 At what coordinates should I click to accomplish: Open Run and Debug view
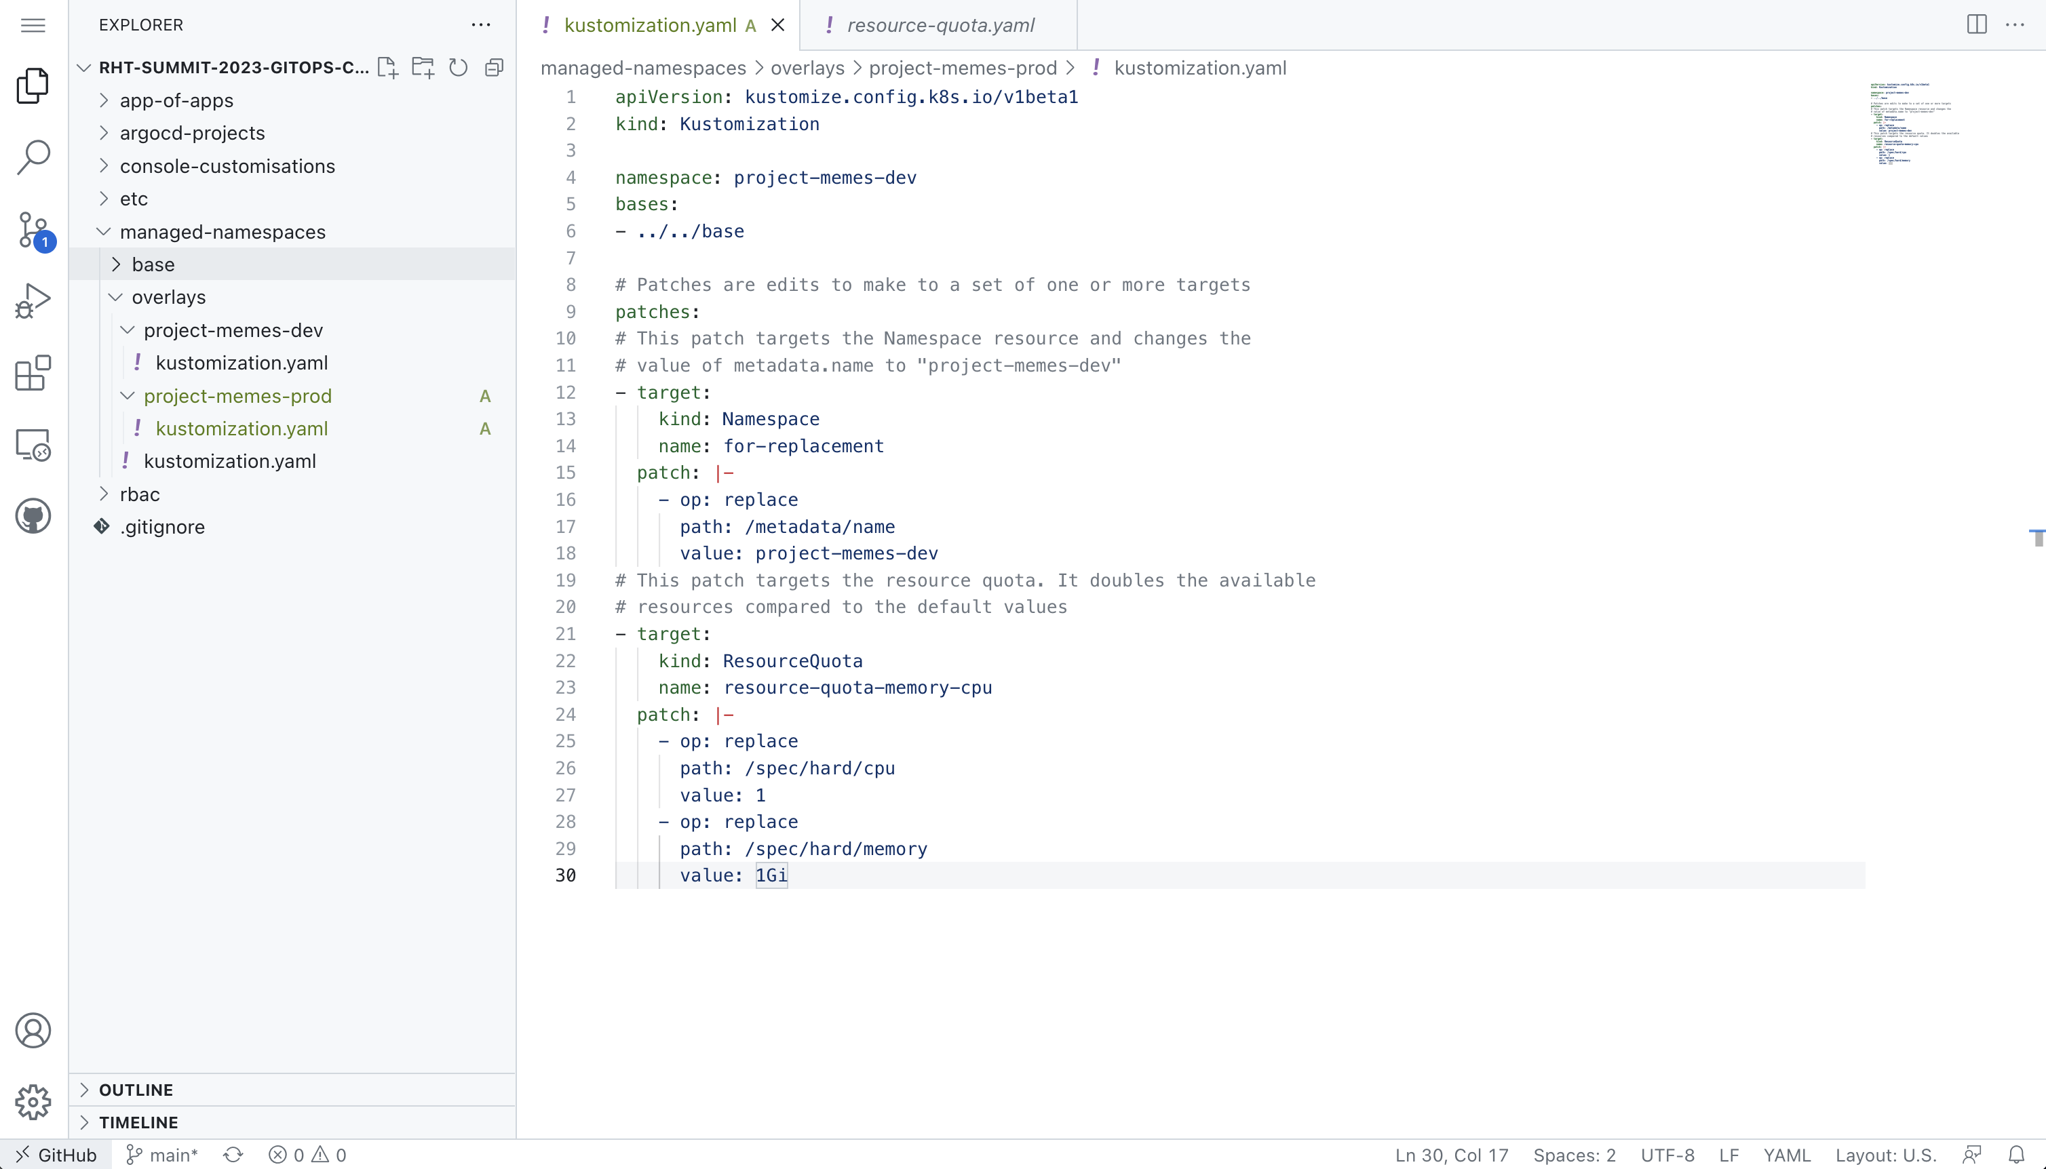[33, 301]
